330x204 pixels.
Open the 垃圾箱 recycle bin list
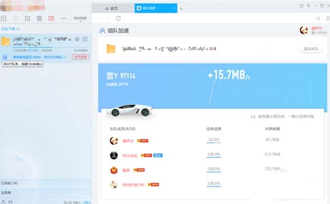click(x=6, y=192)
